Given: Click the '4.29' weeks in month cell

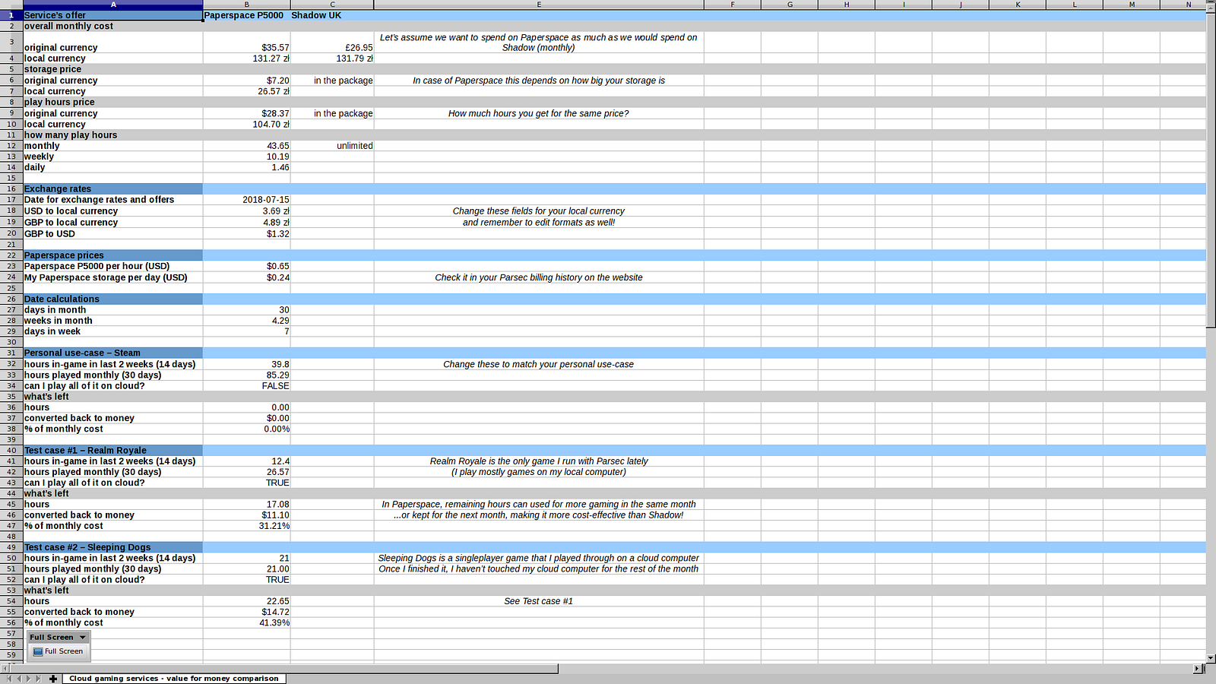Looking at the screenshot, I should tap(246, 321).
